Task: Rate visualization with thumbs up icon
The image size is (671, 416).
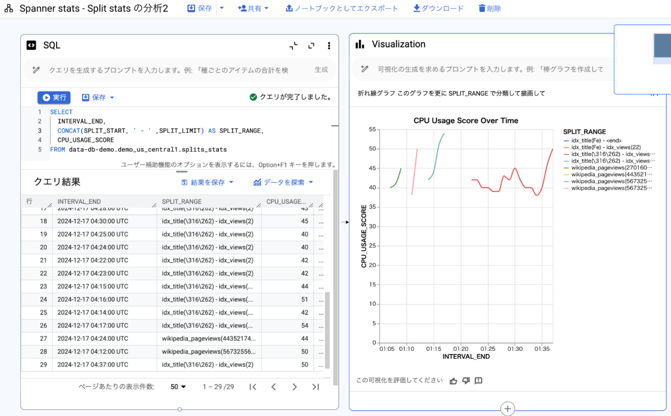Action: 453,381
